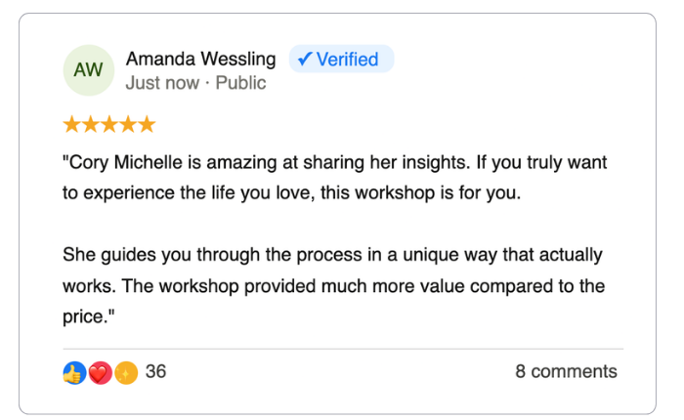The image size is (684, 420).
Task: Click the second paragraph about the workshop value
Action: click(x=334, y=286)
